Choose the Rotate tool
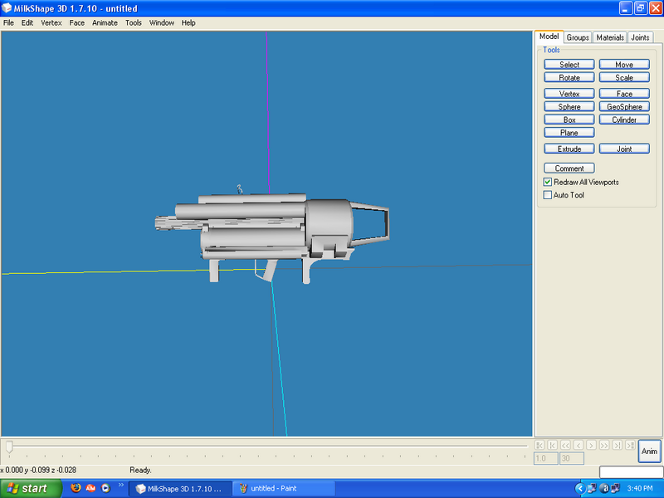The image size is (664, 498). tap(569, 77)
